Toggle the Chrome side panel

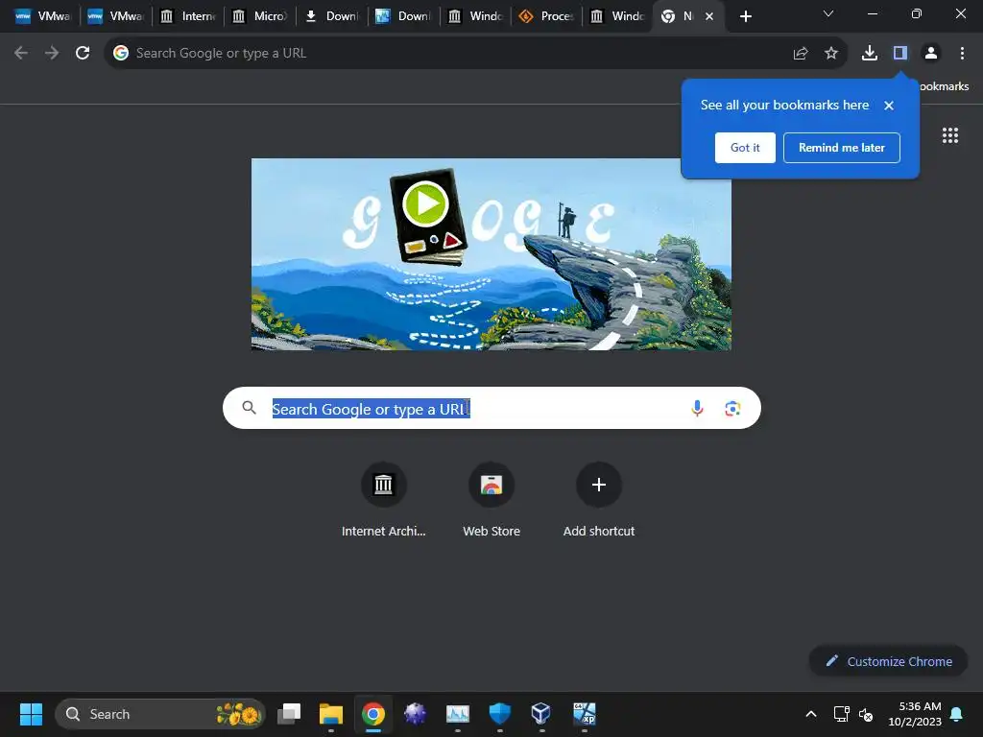point(900,54)
